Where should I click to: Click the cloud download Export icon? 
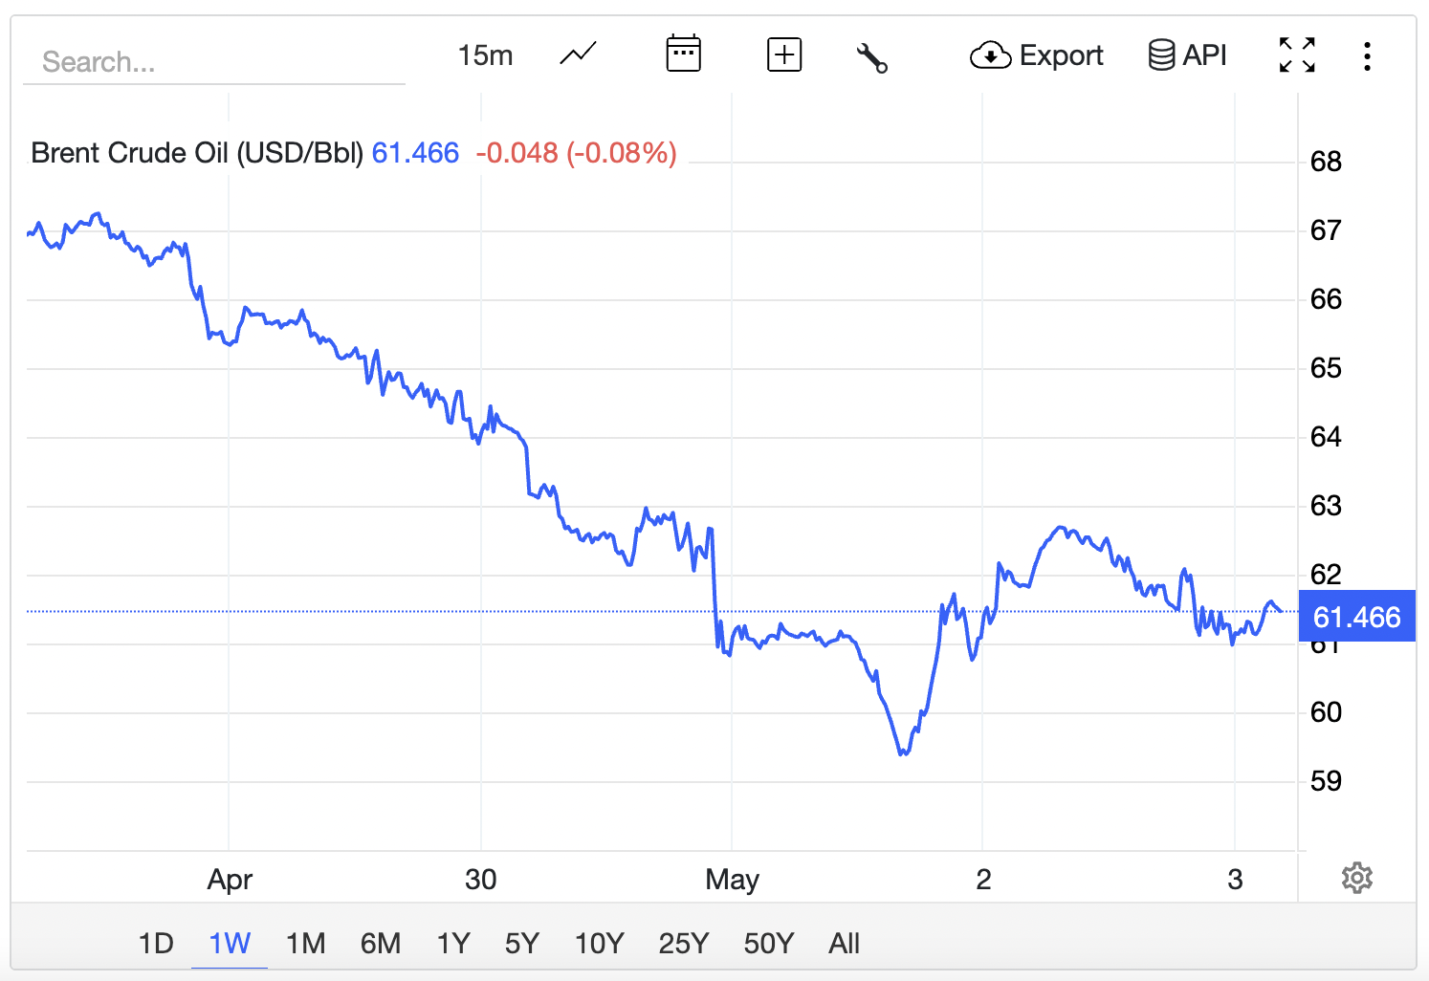(x=991, y=55)
